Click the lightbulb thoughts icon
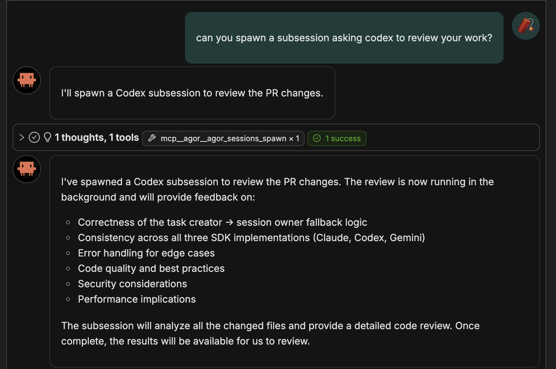 pos(48,137)
